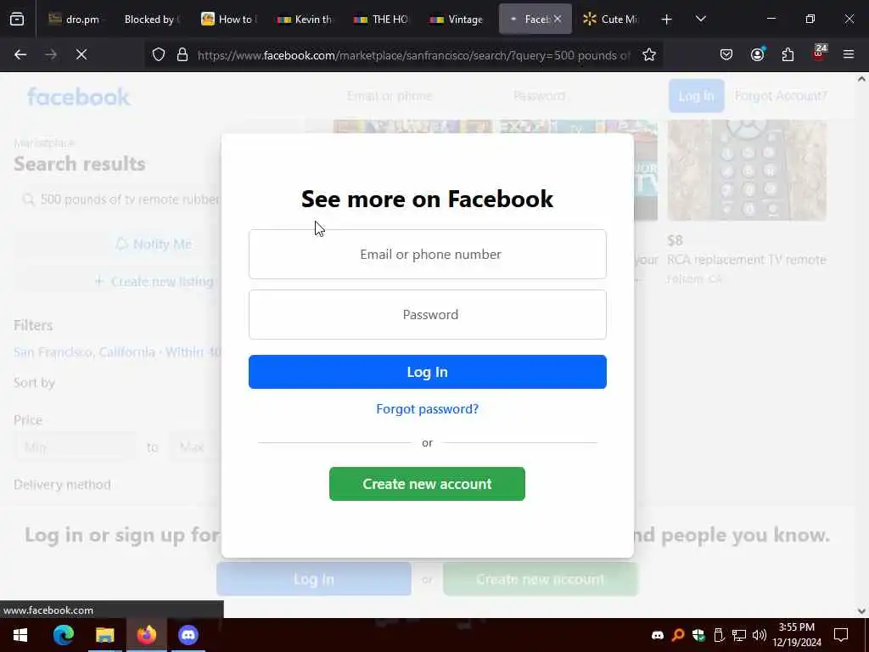869x652 pixels.
Task: Open RCA replacement TV remote listing image
Action: (747, 170)
